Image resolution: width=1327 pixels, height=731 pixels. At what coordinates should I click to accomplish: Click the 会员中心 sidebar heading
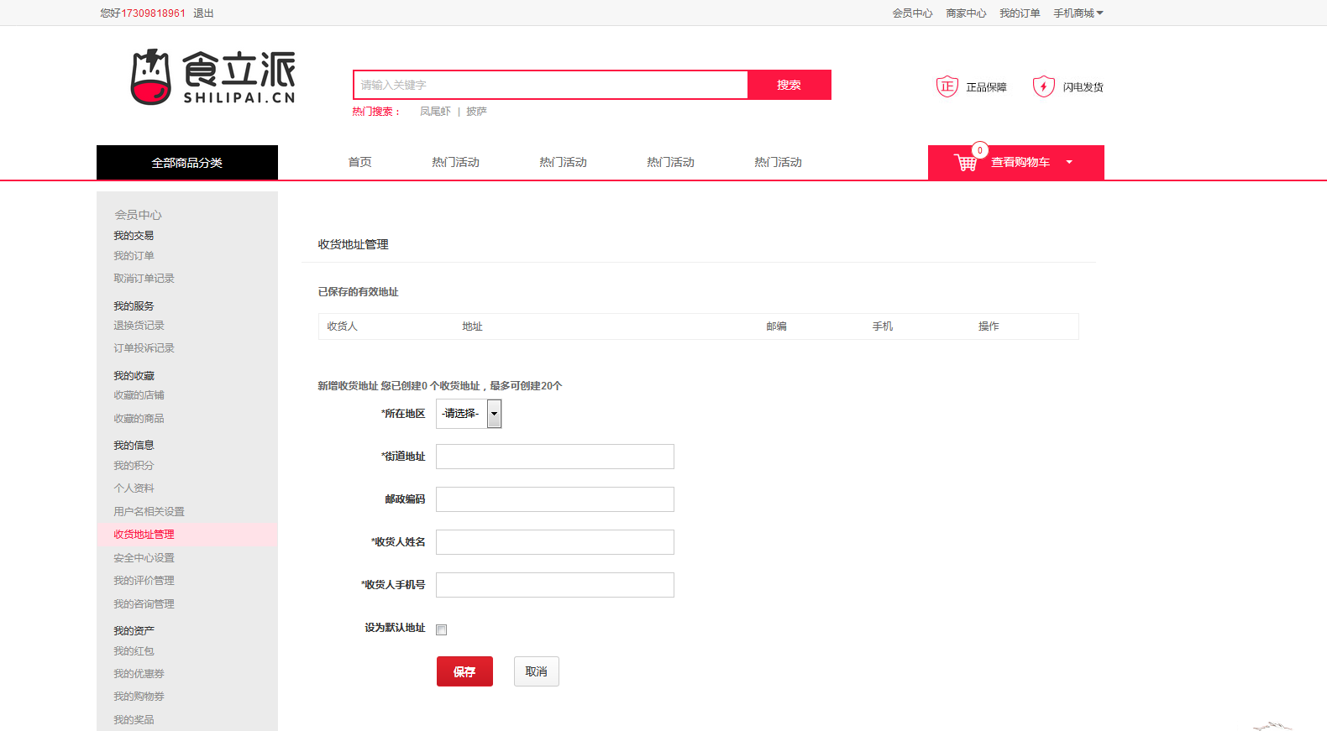tap(139, 215)
